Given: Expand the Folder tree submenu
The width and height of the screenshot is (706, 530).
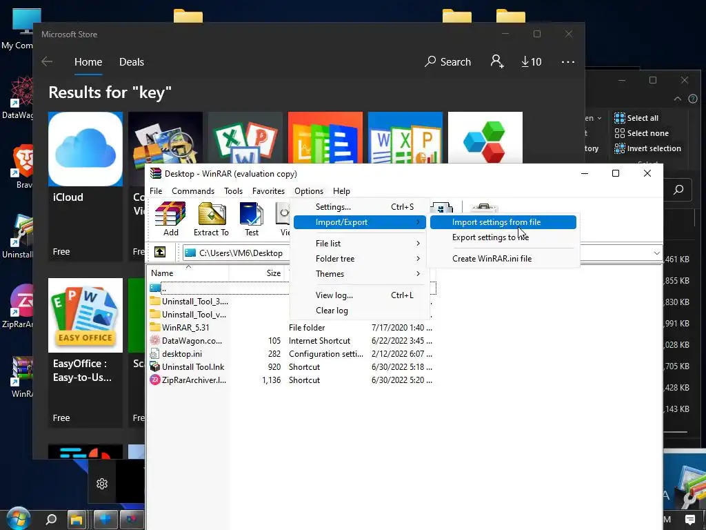Looking at the screenshot, I should point(359,259).
